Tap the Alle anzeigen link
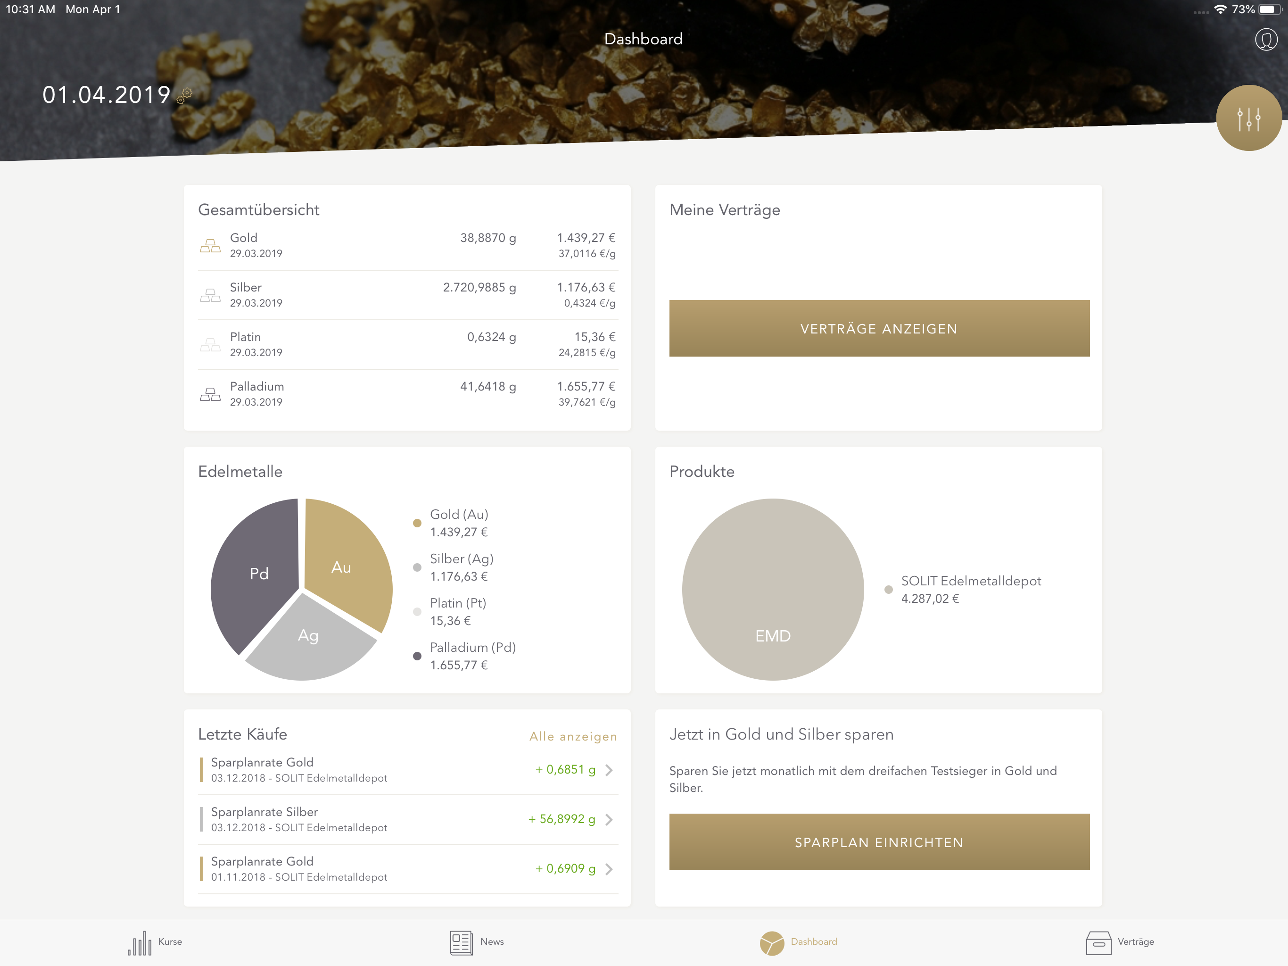Image resolution: width=1288 pixels, height=966 pixels. point(573,736)
